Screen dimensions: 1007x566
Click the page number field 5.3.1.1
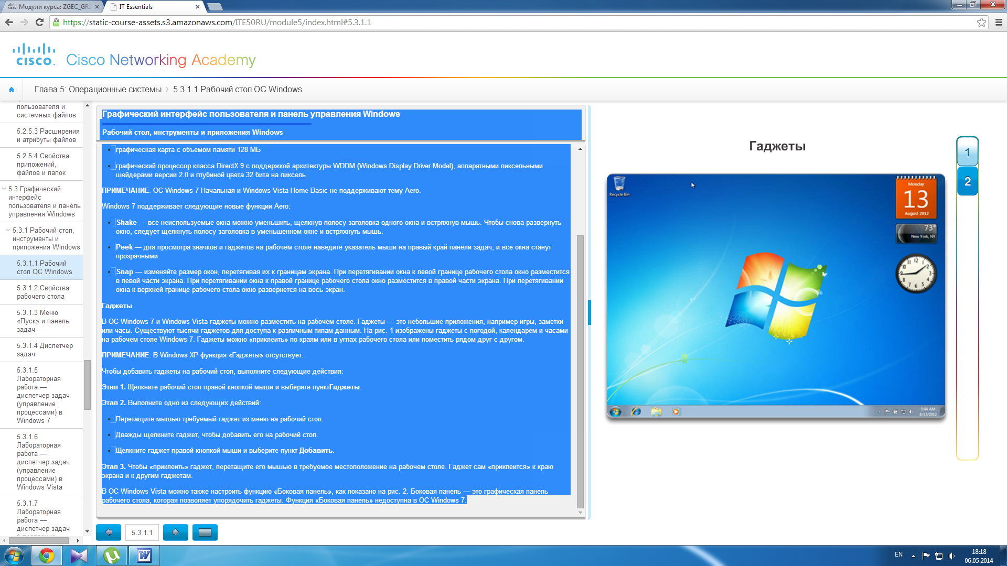142,532
